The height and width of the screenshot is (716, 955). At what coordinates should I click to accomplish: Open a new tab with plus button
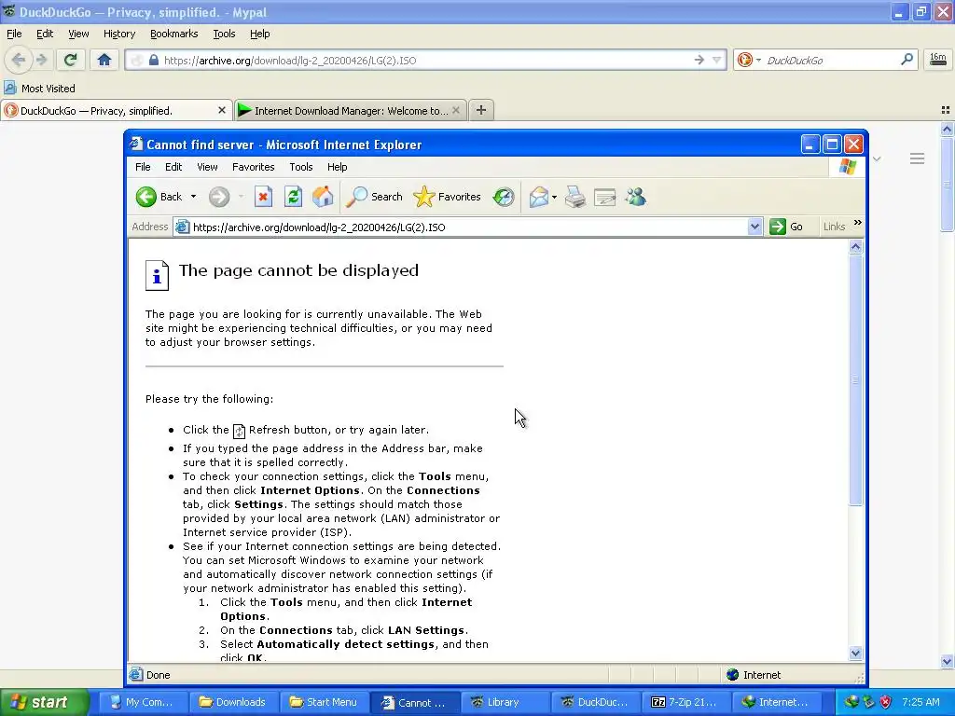pos(481,110)
